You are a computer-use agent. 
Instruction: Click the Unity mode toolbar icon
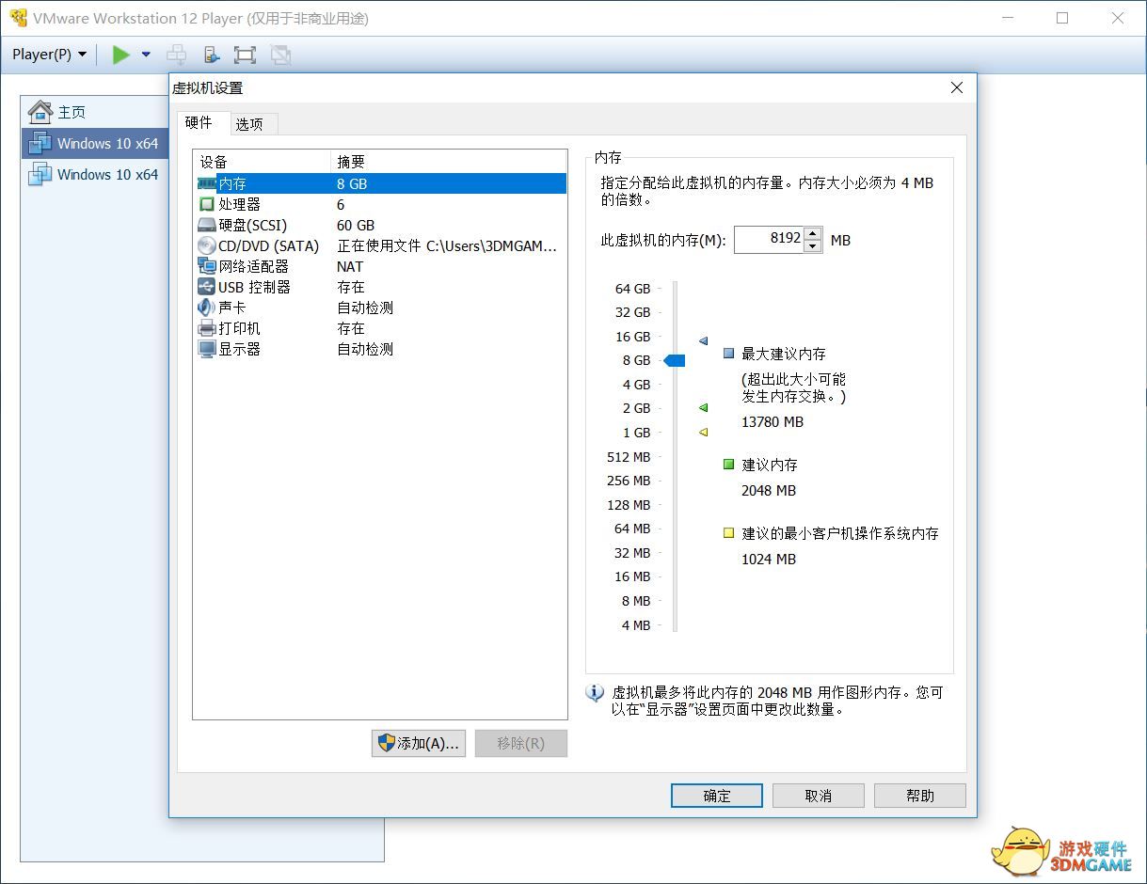coord(279,55)
